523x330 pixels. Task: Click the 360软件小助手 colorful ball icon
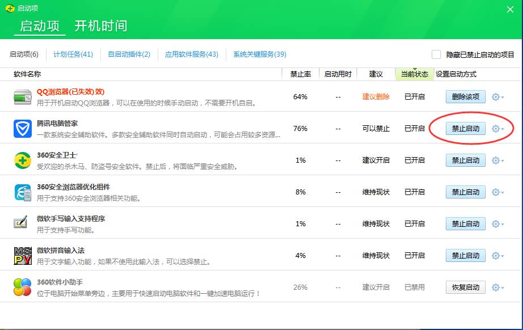(x=23, y=287)
